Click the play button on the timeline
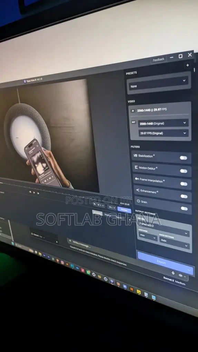Viewport: 198px width, 352px height. coord(34,192)
